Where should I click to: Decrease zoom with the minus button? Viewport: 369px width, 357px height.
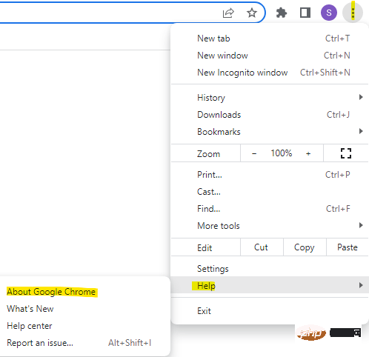254,153
